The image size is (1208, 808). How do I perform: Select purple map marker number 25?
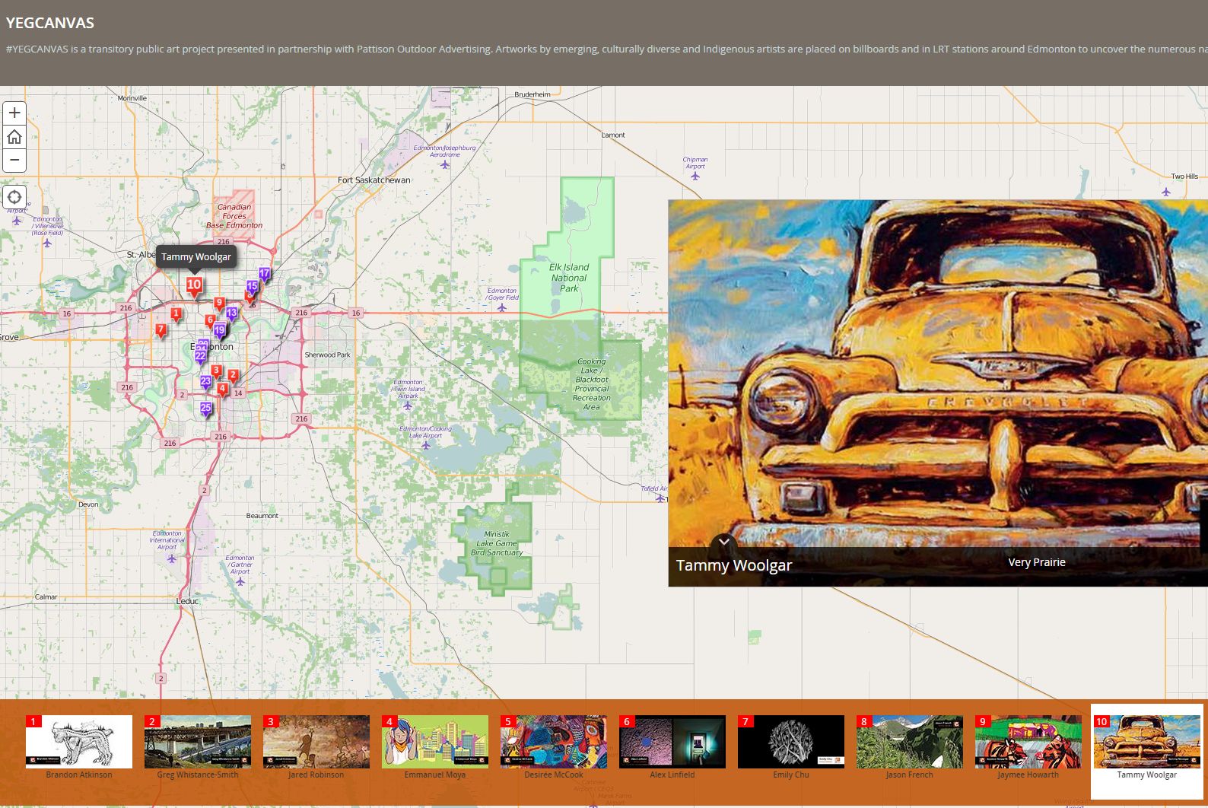pos(205,409)
